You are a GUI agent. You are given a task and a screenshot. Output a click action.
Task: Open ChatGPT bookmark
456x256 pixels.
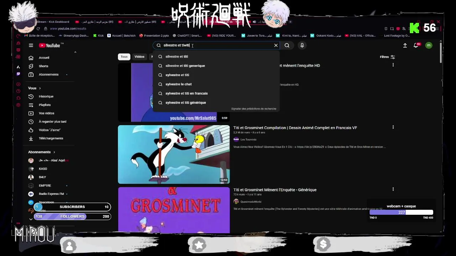[187, 36]
